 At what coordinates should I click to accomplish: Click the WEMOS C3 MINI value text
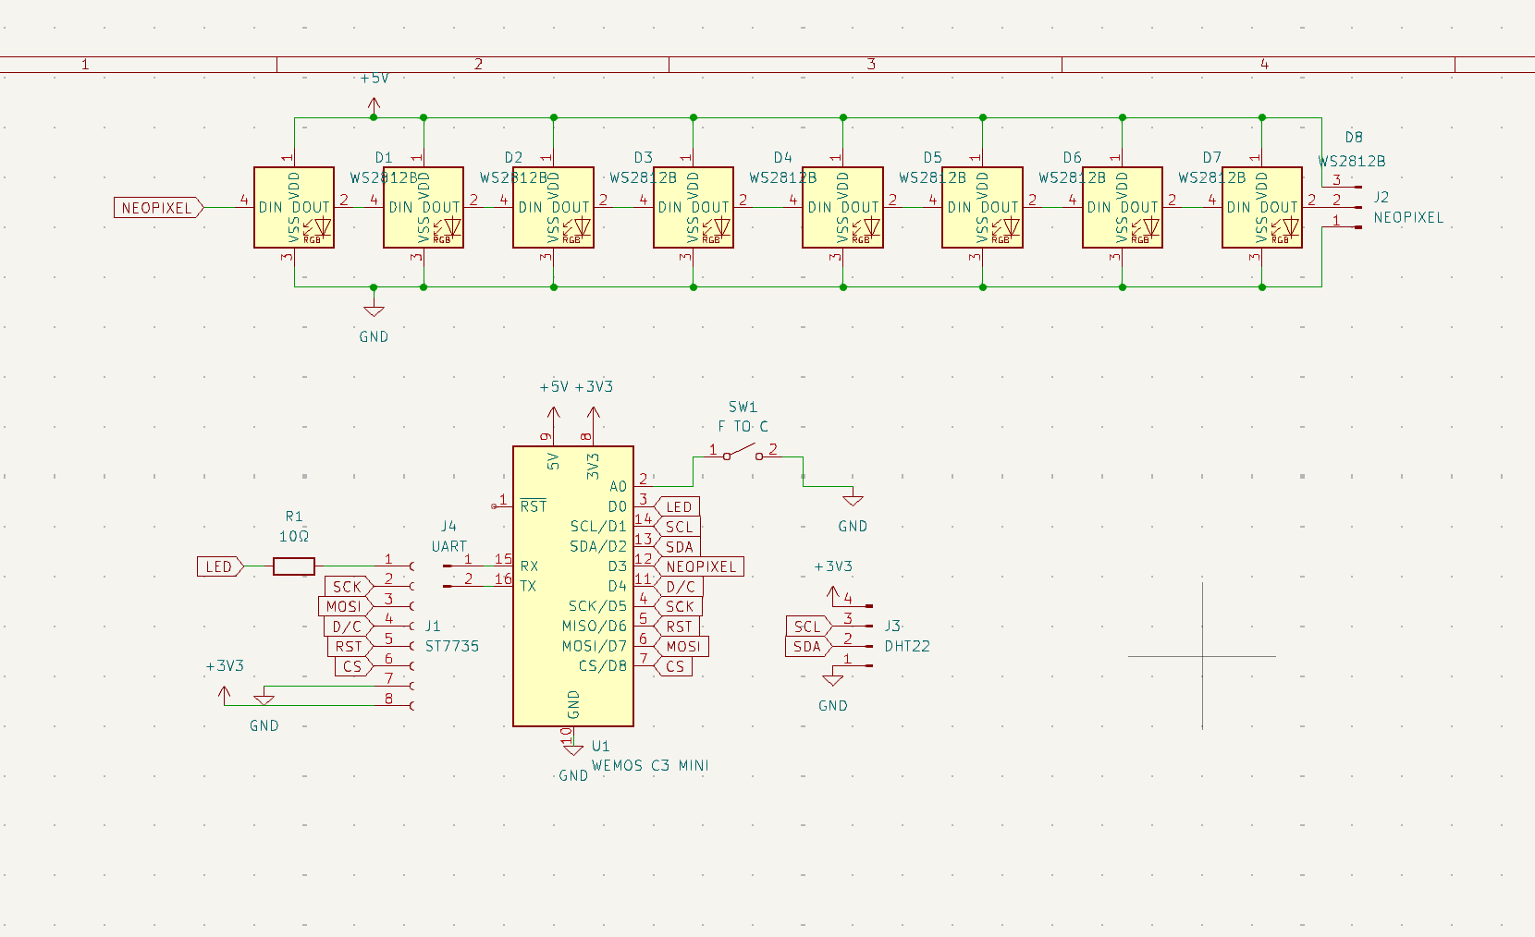tap(650, 766)
